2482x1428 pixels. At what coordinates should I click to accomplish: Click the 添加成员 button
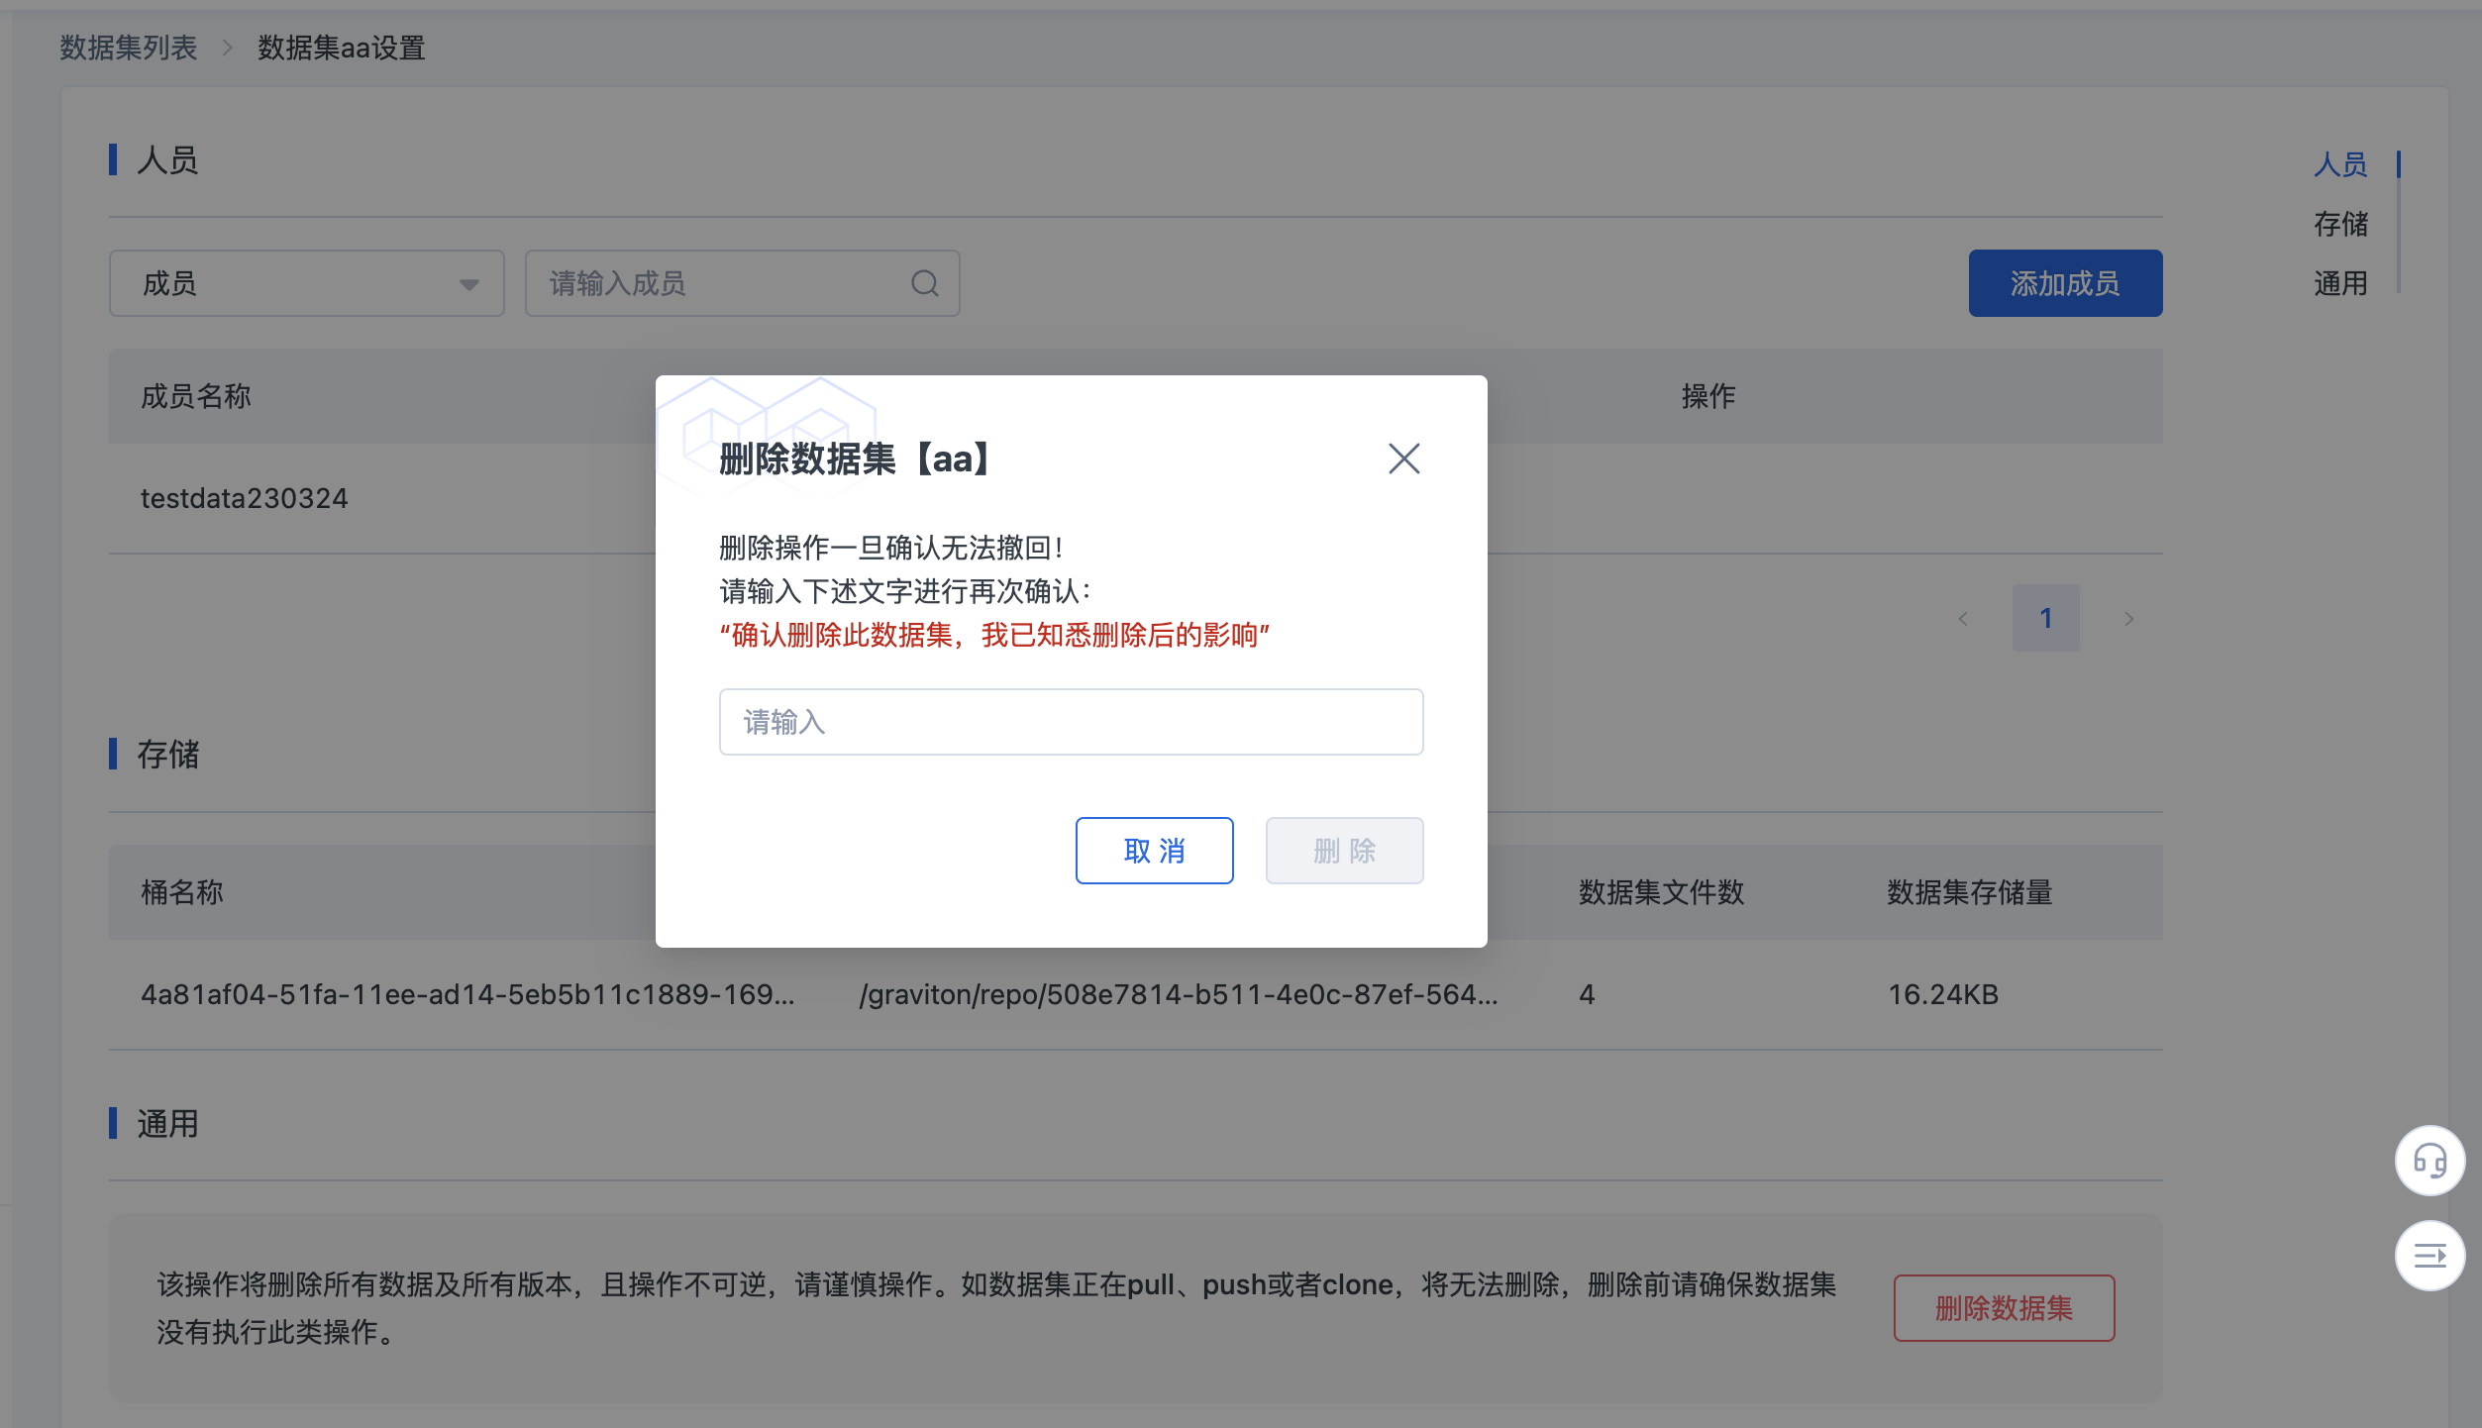2065,283
